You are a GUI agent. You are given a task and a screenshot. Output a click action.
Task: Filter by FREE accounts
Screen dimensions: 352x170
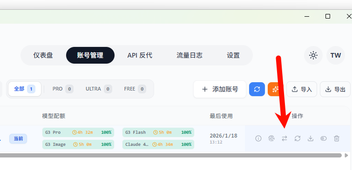135,89
